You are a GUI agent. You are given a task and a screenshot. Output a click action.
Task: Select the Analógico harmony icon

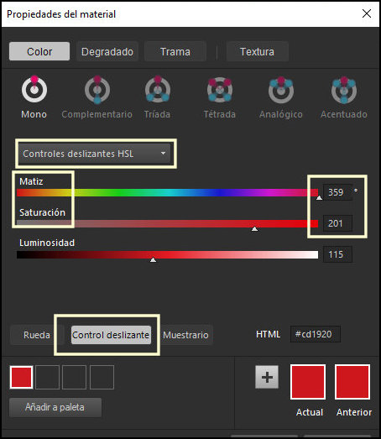(x=281, y=90)
